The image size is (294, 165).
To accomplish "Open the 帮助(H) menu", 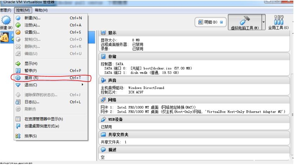I will (41, 10).
